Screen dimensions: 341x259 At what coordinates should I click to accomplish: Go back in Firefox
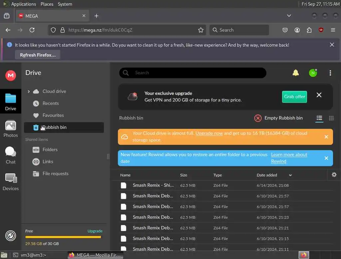tap(8, 30)
